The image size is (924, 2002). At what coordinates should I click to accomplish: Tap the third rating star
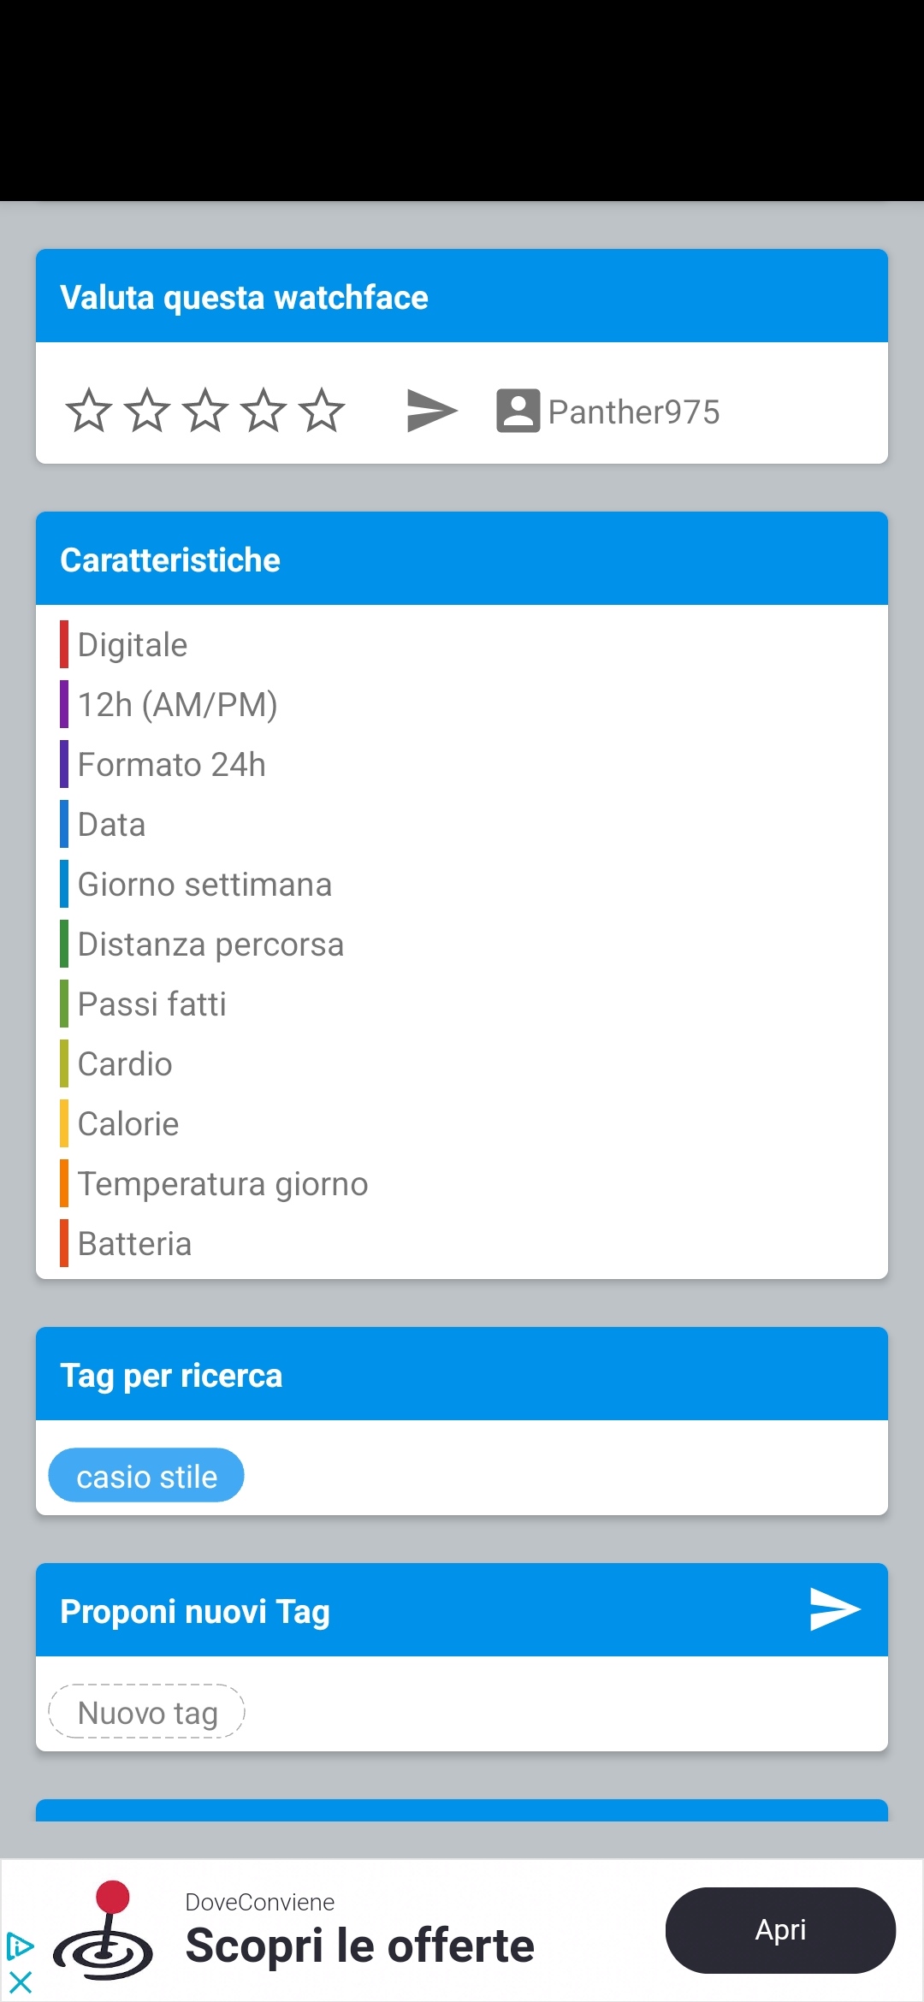(205, 411)
